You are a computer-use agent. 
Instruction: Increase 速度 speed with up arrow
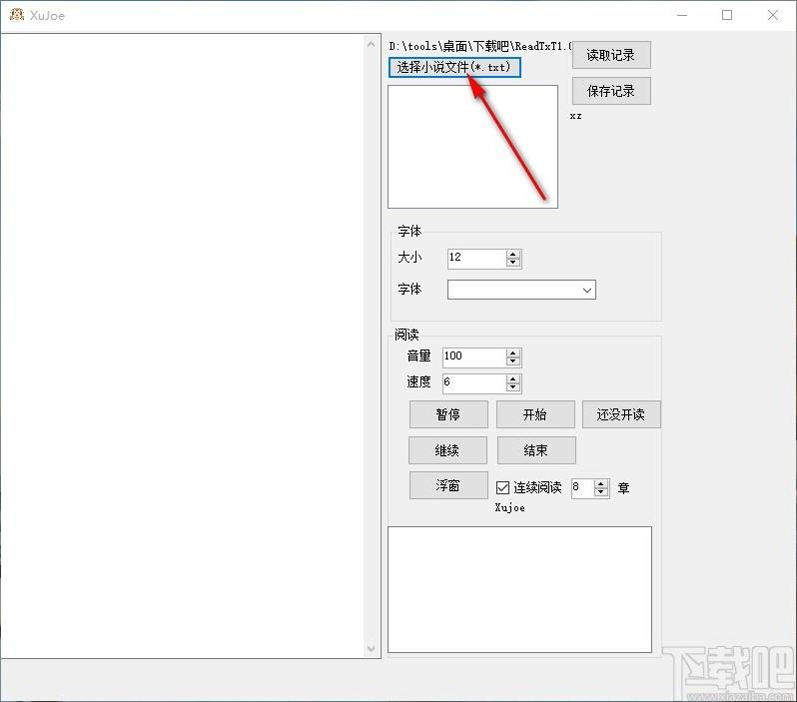[513, 379]
